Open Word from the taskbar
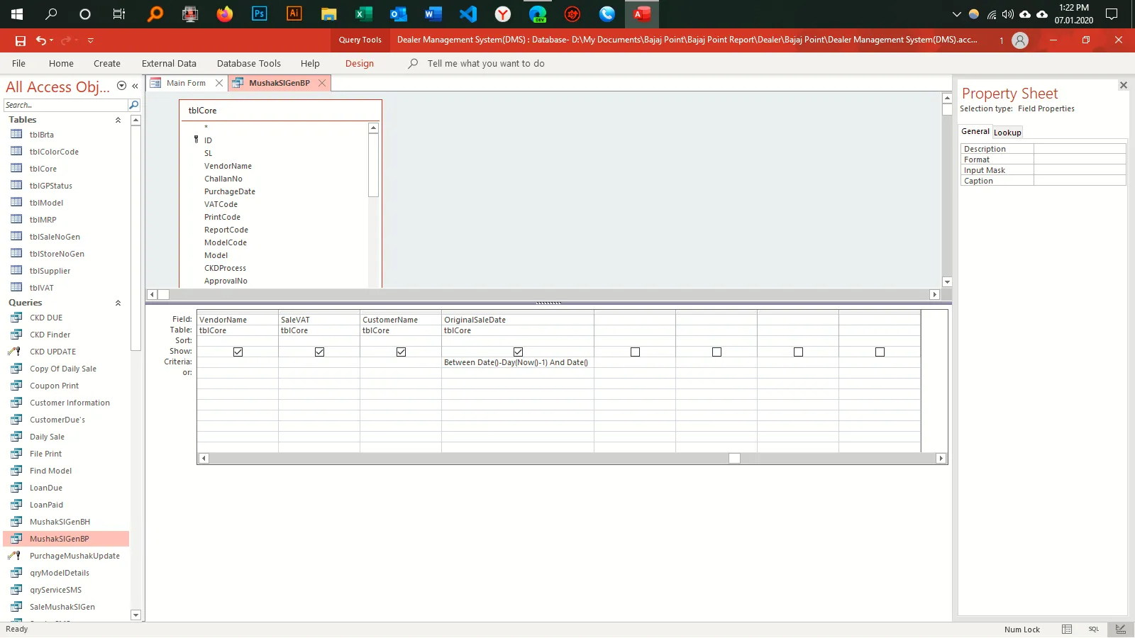The image size is (1135, 638). (x=433, y=13)
